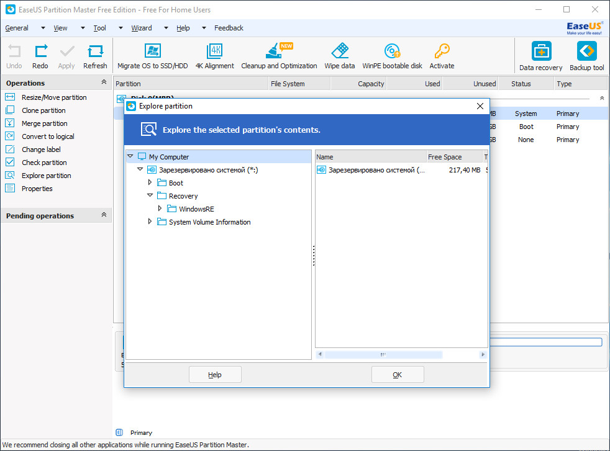This screenshot has height=451, width=610.
Task: Open the Feedback menu item
Action: (229, 28)
